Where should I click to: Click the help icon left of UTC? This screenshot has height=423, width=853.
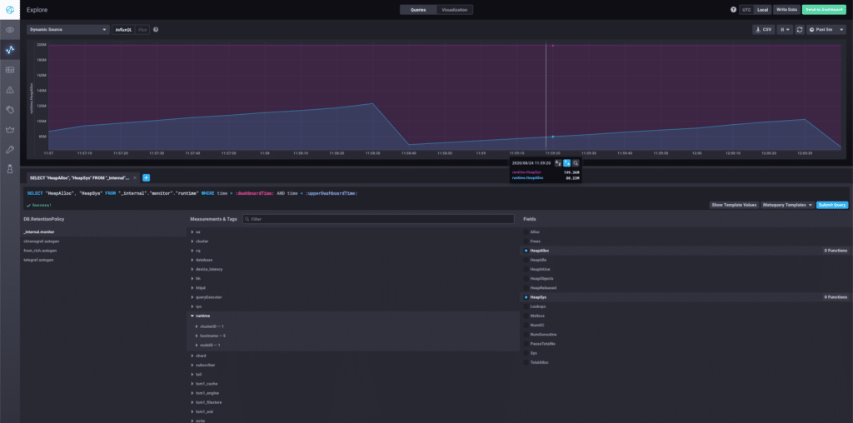tap(733, 10)
